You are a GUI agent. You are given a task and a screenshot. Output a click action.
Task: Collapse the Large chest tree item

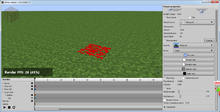click(x=3, y=92)
